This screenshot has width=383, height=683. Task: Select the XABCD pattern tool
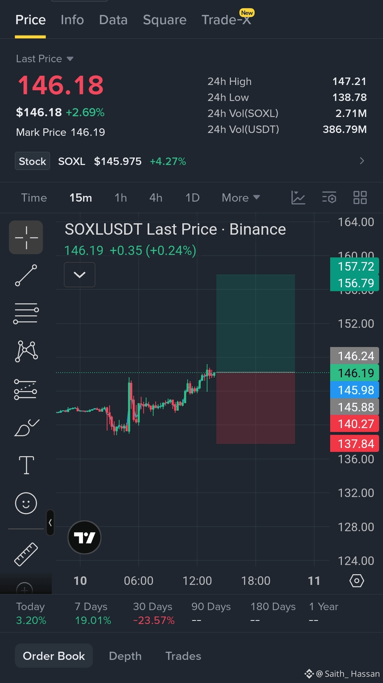point(26,351)
